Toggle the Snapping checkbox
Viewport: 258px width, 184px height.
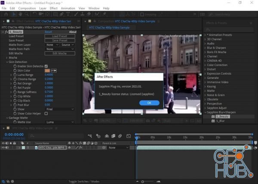tap(142, 15)
